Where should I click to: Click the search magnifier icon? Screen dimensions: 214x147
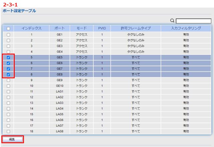pyautogui.click(x=172, y=21)
